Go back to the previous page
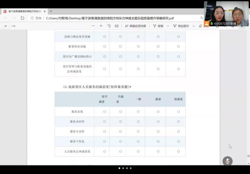250x174 pixels. [x=6, y=18]
